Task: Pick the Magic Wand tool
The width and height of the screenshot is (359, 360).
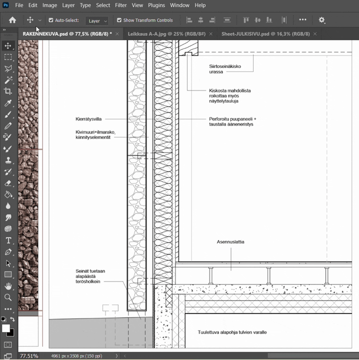Action: 8,80
